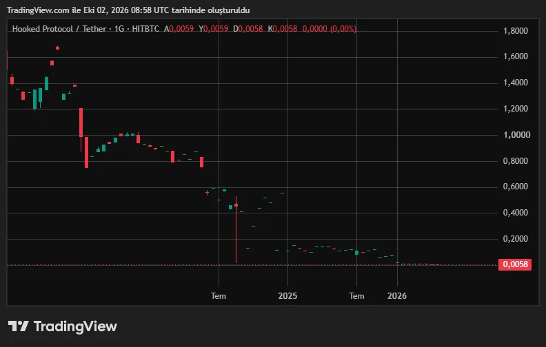Click the 0,8000 price axis label
Viewport: 546px width, 347px height.
pyautogui.click(x=516, y=161)
